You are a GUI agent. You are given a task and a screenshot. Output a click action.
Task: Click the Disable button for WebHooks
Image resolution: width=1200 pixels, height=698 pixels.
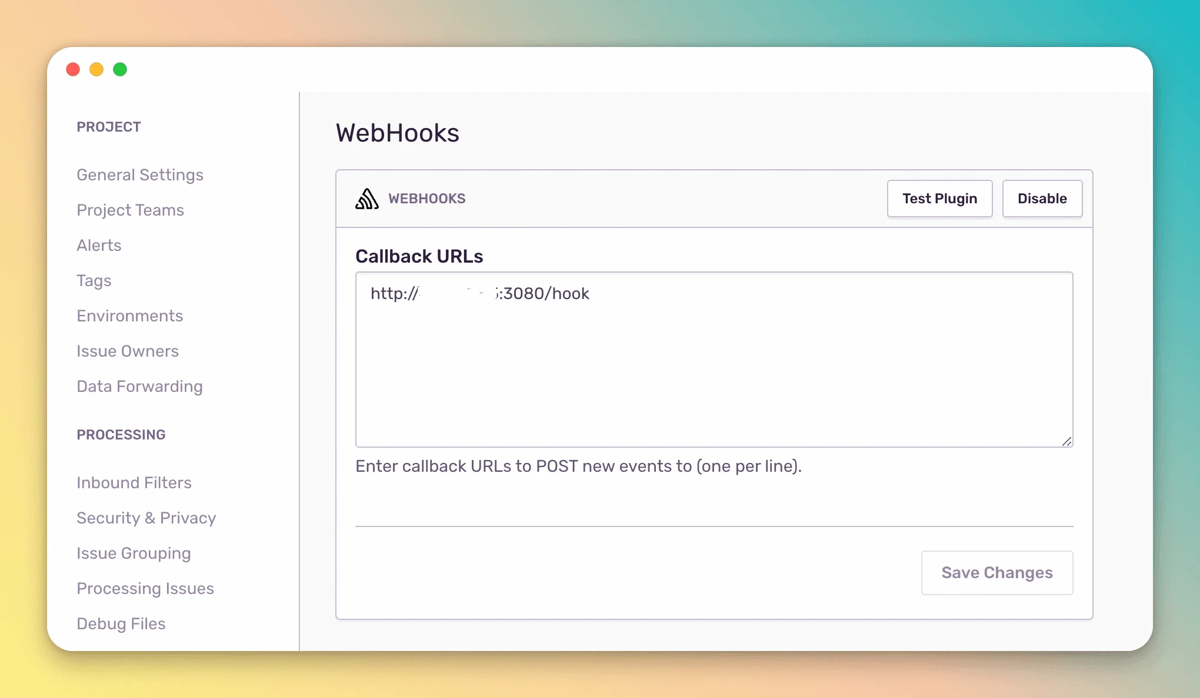[1043, 199]
